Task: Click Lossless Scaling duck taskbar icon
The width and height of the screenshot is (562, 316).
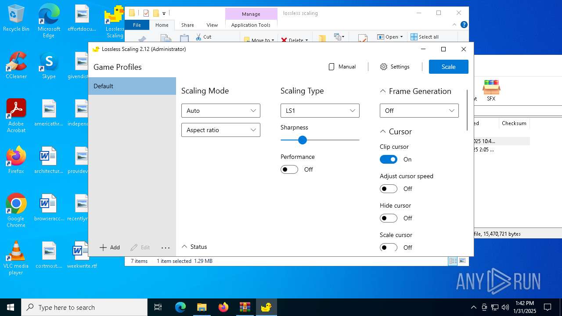Action: pyautogui.click(x=266, y=307)
